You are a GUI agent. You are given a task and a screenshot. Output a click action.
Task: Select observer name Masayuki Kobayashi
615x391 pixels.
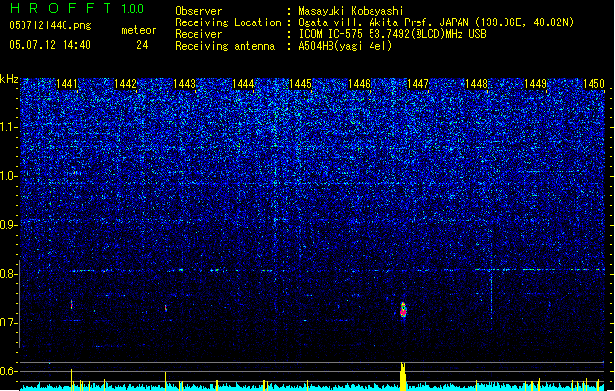[x=351, y=11]
